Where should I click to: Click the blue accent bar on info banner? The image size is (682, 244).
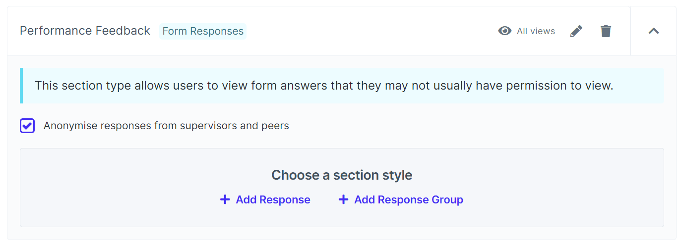[21, 86]
